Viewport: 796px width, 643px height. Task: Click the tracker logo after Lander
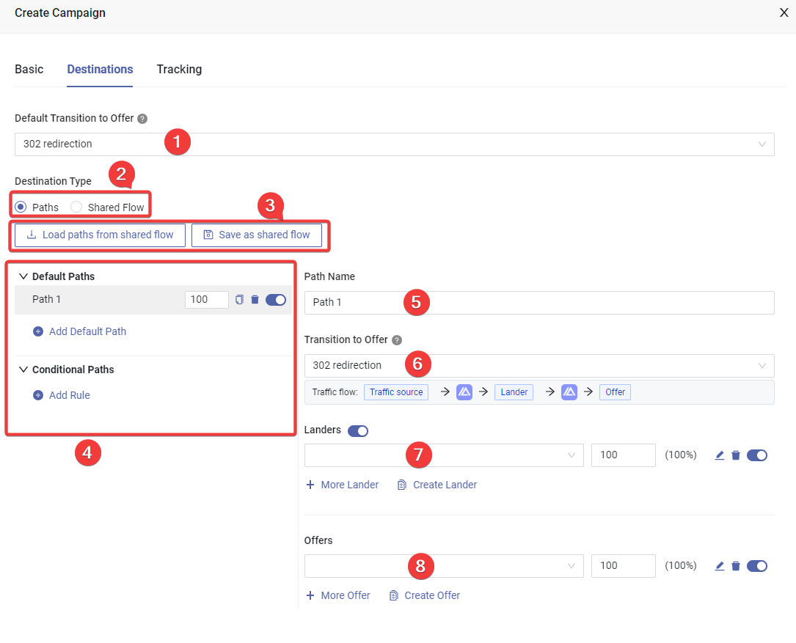(569, 392)
